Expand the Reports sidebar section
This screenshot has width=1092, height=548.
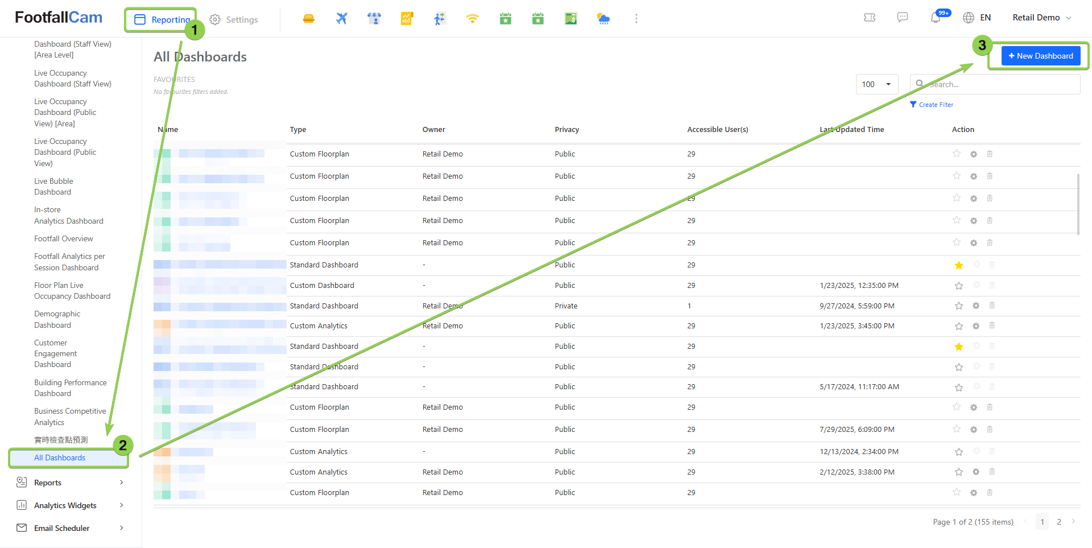(x=69, y=483)
